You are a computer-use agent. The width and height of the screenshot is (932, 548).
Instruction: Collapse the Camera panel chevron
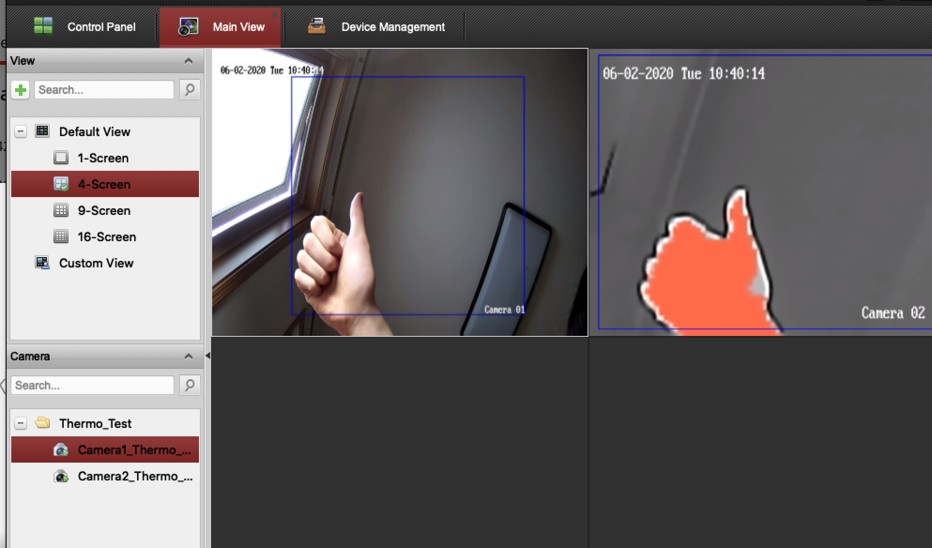coord(189,357)
